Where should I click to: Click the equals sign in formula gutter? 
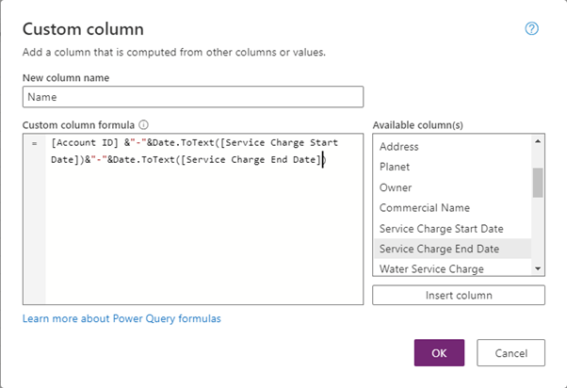[x=34, y=143]
